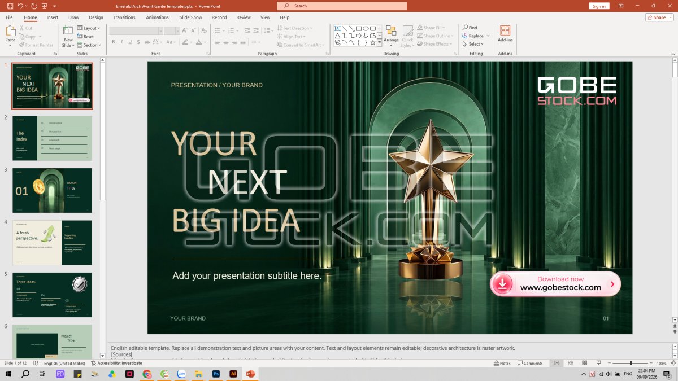Toggle text Shadow formatting

[x=138, y=42]
